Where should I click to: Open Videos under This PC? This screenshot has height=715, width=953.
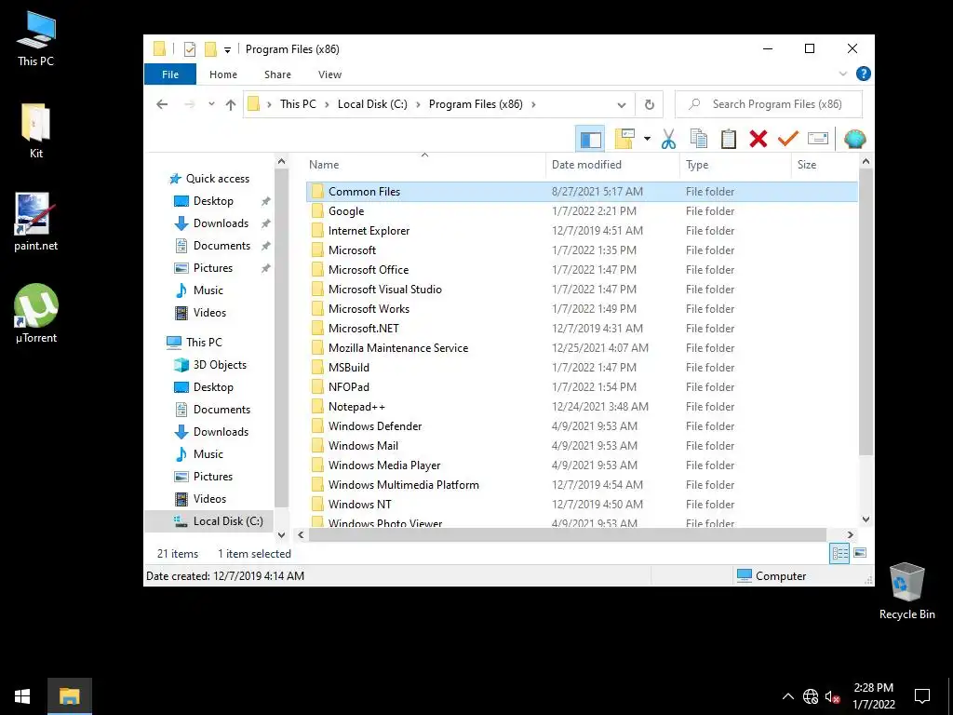click(x=209, y=499)
